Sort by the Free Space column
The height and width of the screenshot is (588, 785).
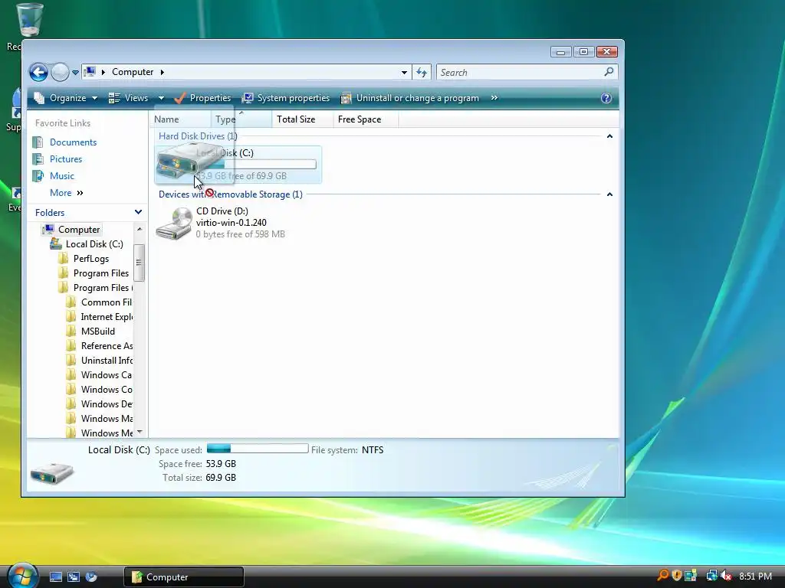(x=366, y=119)
